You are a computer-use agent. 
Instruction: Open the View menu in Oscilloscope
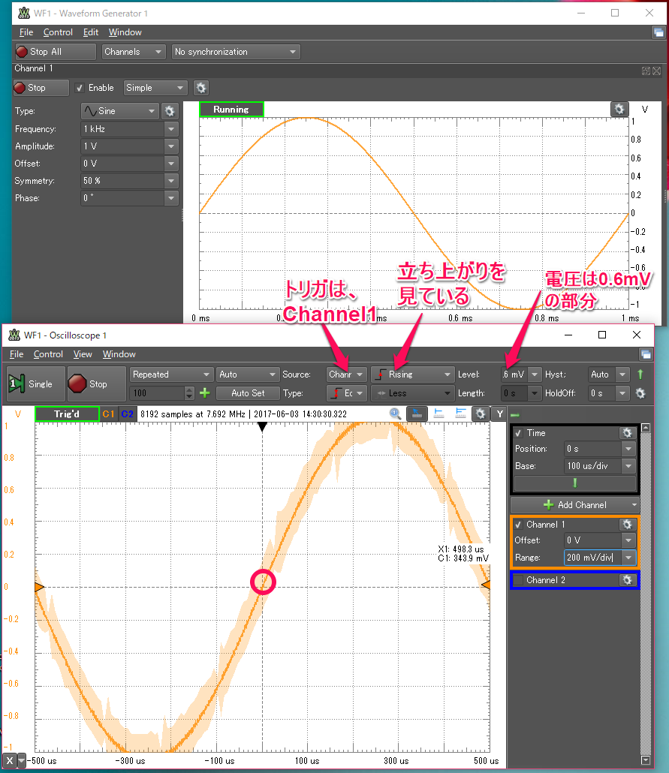pyautogui.click(x=83, y=354)
